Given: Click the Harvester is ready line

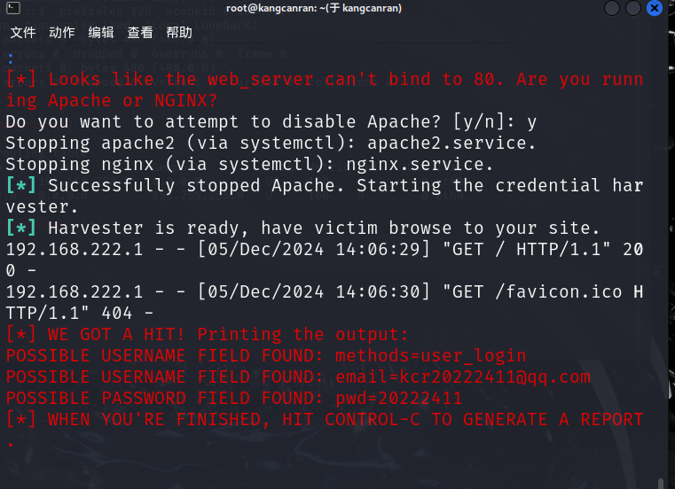Looking at the screenshot, I should (x=303, y=228).
